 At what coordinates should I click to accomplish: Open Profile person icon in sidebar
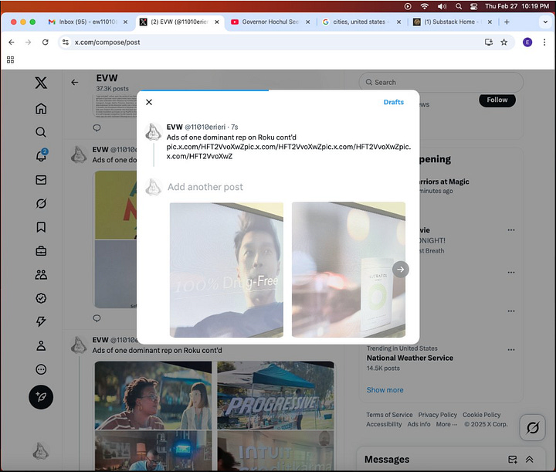point(41,345)
